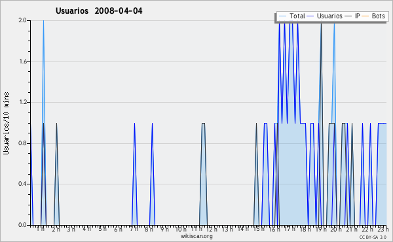Click the '11 h' x-axis label
This screenshot has height=242, width=393.
(196, 229)
